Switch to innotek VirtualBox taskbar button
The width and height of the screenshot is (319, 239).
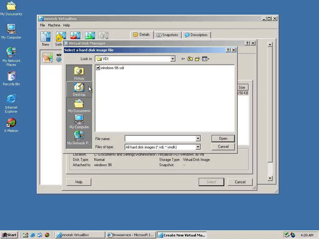tap(80, 235)
